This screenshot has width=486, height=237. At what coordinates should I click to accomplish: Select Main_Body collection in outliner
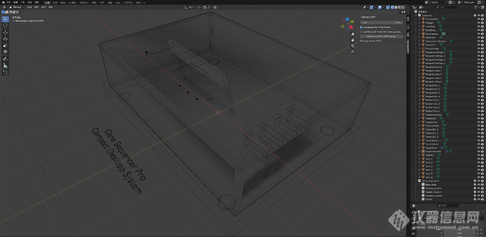click(431, 184)
